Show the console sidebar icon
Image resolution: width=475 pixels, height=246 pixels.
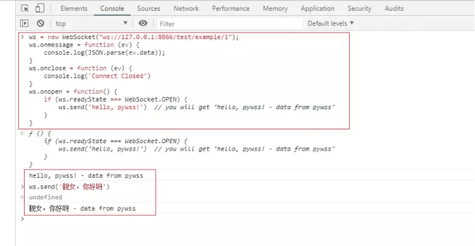[x=24, y=23]
